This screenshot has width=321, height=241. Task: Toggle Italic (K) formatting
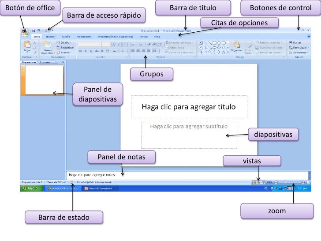(x=86, y=51)
